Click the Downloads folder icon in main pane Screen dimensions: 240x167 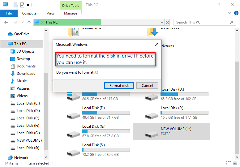pos(152,32)
